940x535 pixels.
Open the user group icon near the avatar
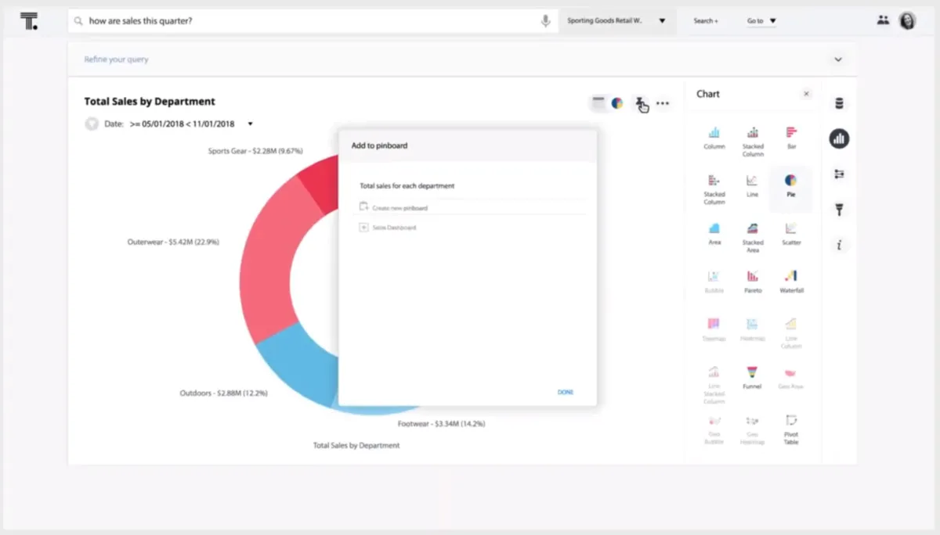[x=883, y=20]
